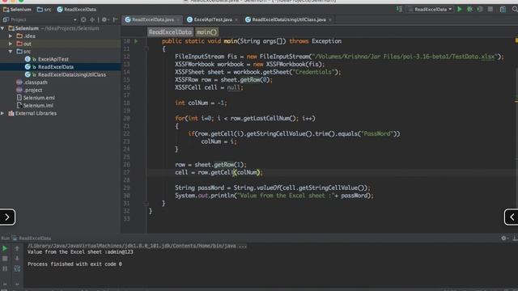Click Pause Output in Run panel
The image size is (518, 291).
5,269
